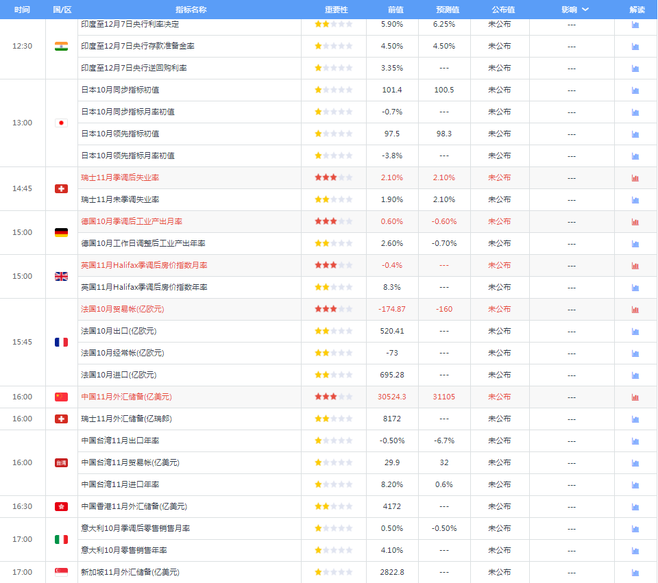The image size is (658, 583).
Task: Open 中国11月外汇储备(亿美元) indicator link
Action: (x=126, y=397)
